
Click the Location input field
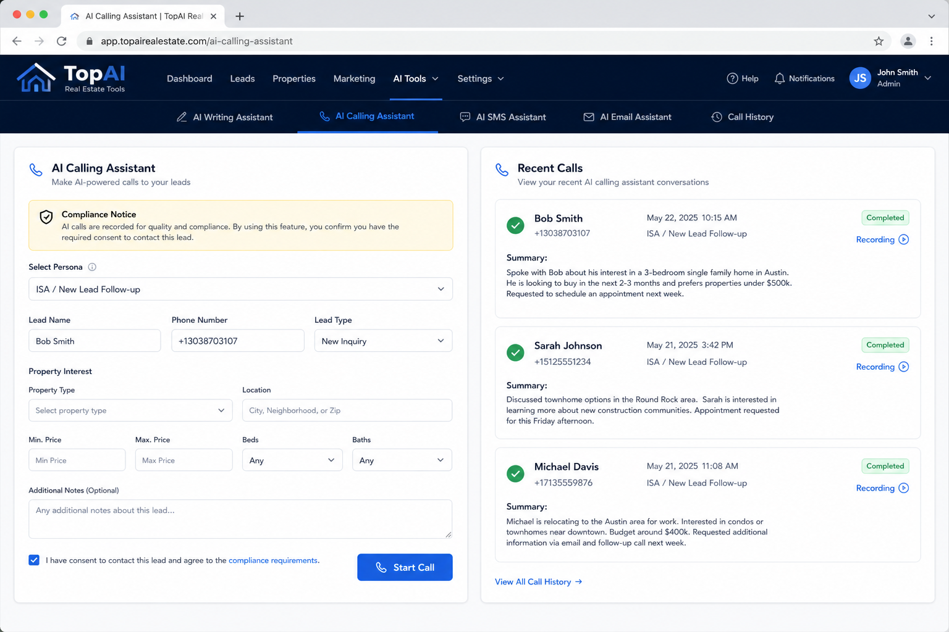point(347,410)
